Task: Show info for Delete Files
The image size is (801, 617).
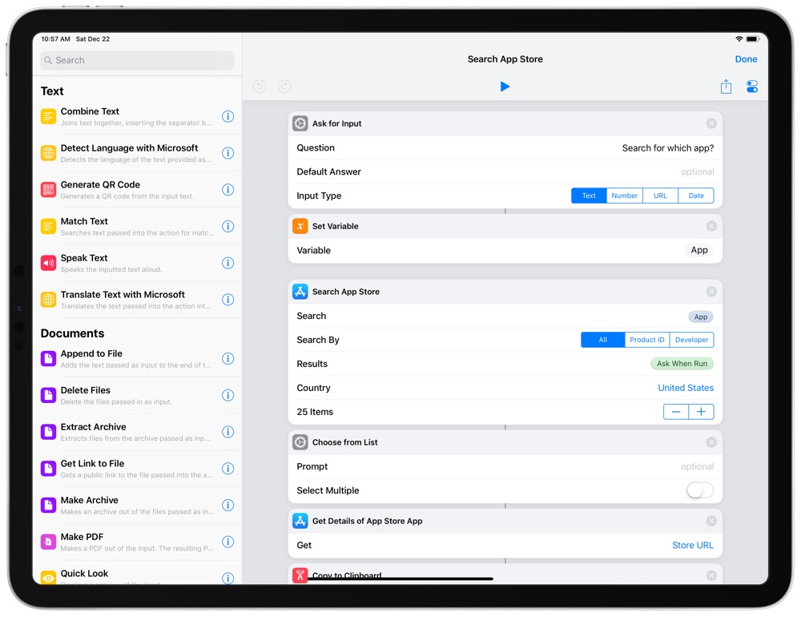Action: [x=227, y=395]
